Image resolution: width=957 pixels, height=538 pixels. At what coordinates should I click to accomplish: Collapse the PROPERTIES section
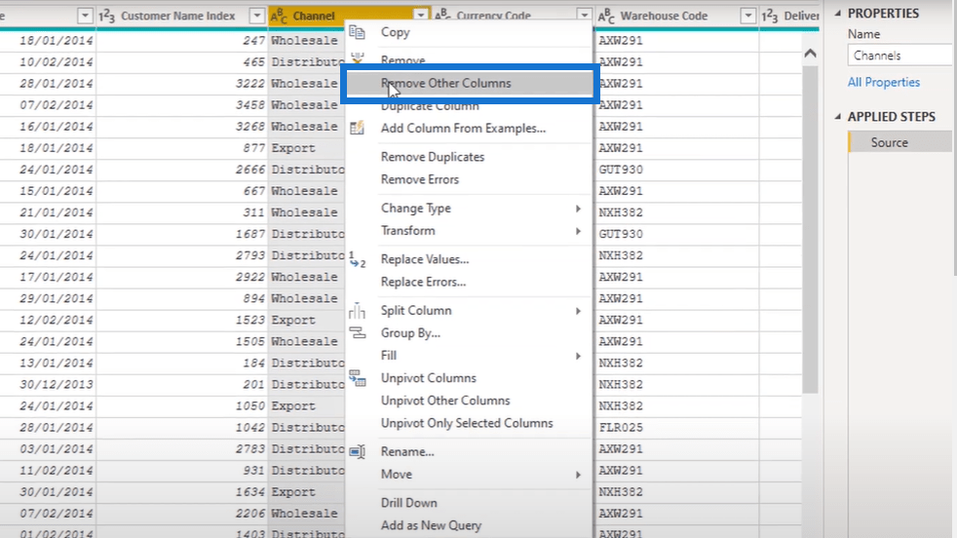click(x=837, y=13)
